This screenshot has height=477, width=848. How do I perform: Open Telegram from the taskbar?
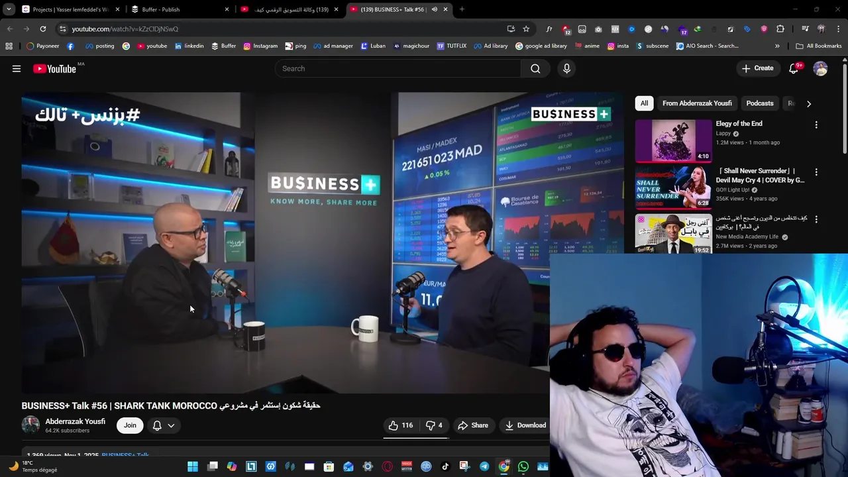click(484, 466)
